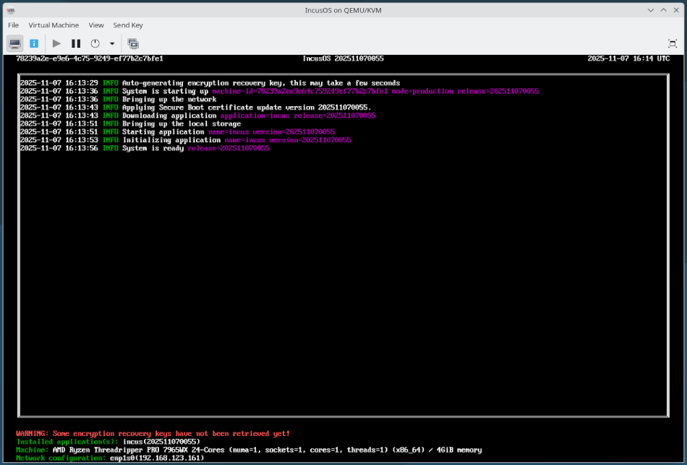The height and width of the screenshot is (465, 687).
Task: Open the View menu
Action: 95,25
